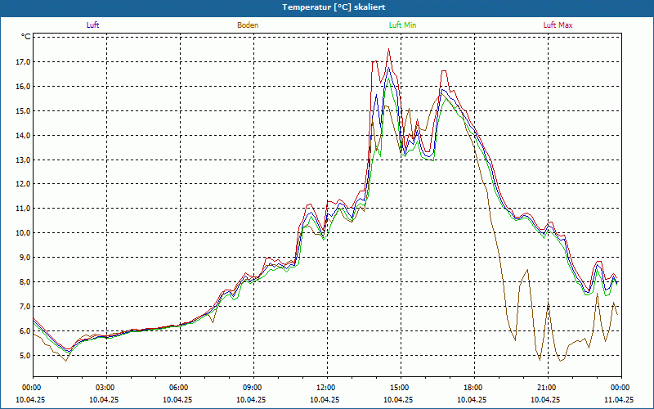
Task: Click the 11,0 y-axis value
Action: pos(23,209)
